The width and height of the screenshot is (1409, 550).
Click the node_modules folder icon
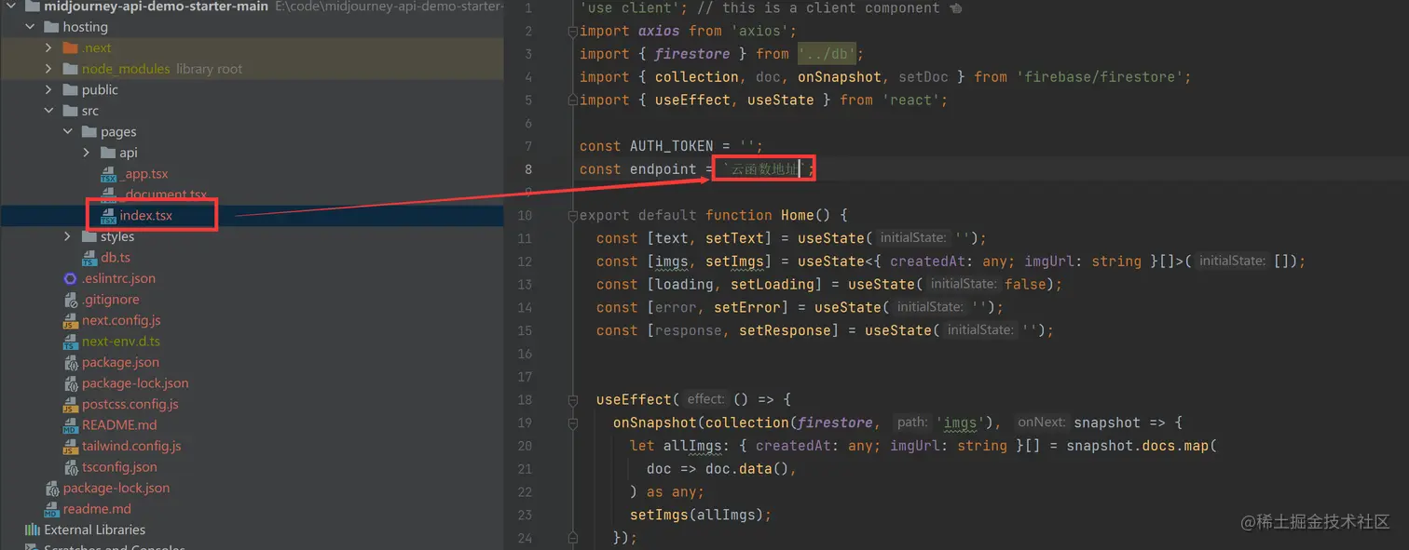tap(71, 69)
